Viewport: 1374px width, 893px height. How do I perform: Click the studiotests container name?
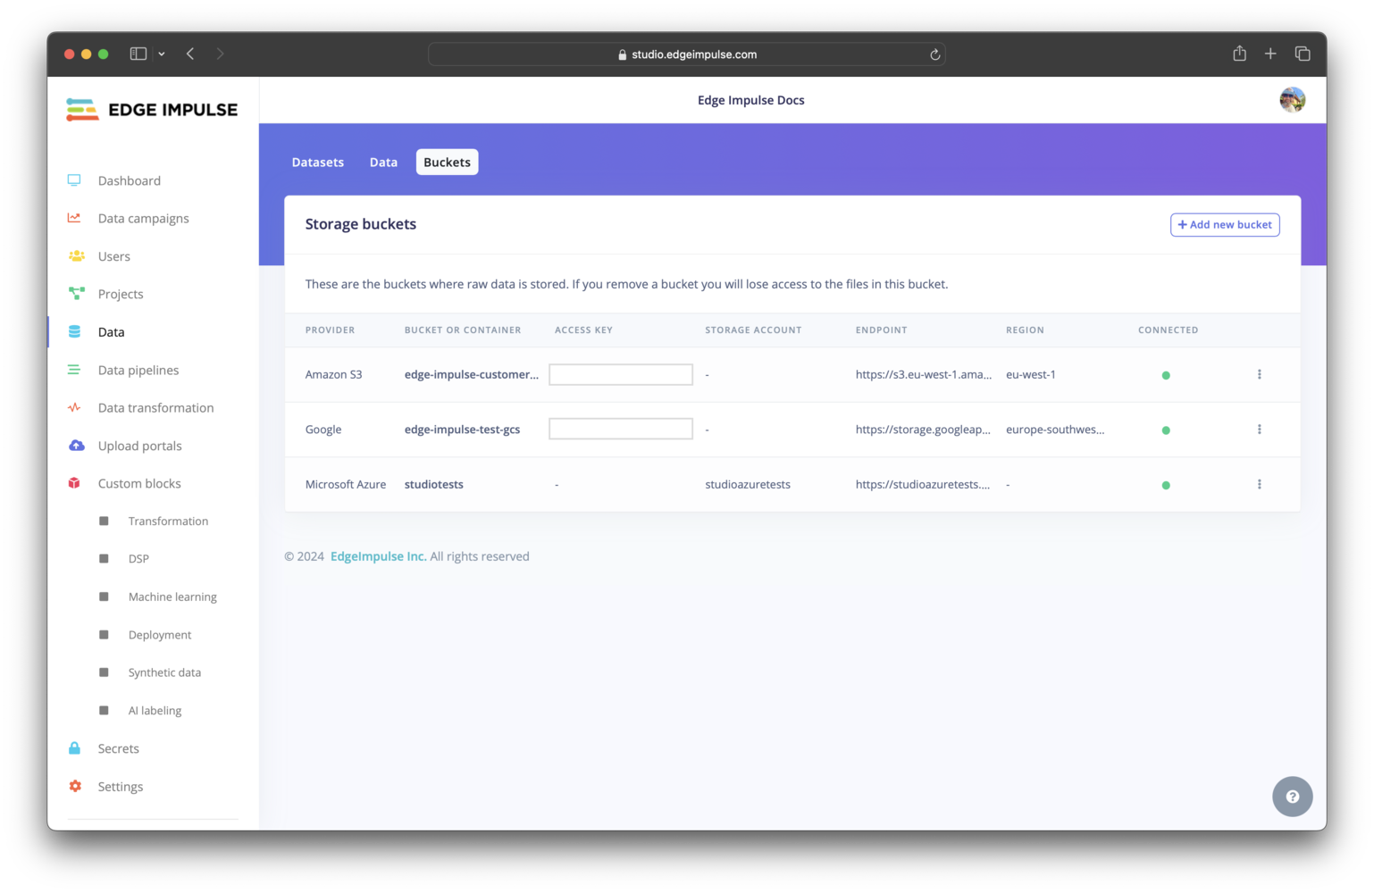(433, 484)
